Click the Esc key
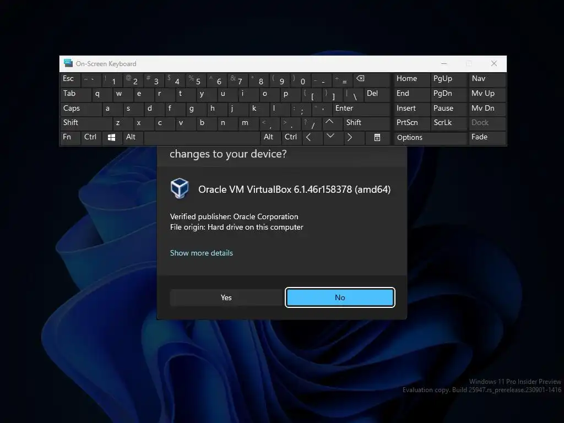 tap(70, 79)
